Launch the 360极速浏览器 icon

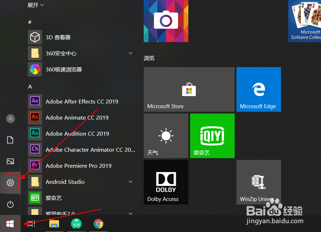pos(35,69)
